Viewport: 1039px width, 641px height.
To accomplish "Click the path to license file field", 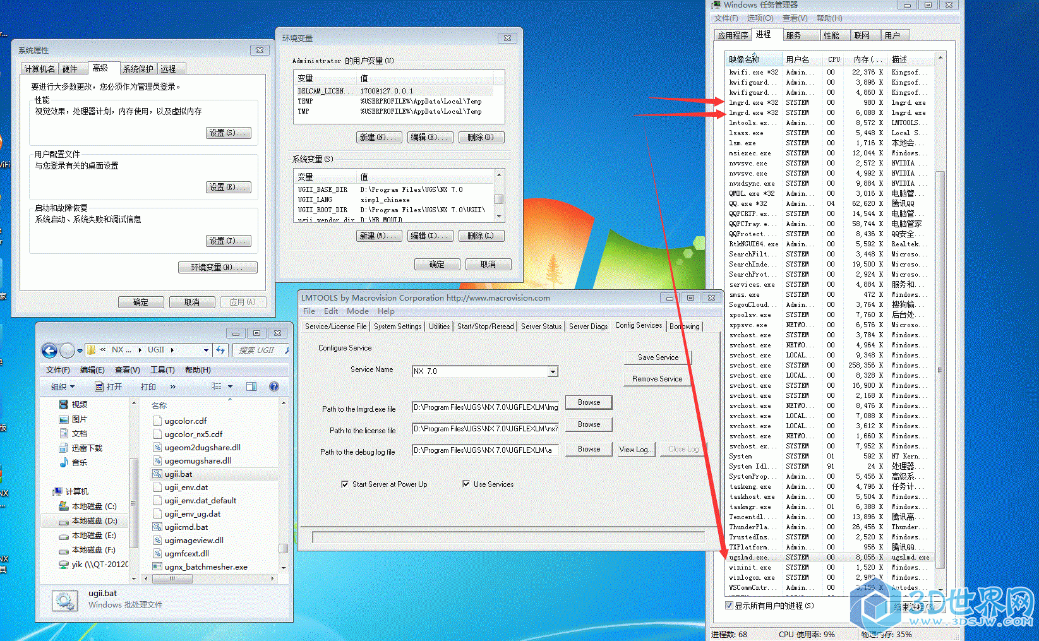I will point(485,429).
